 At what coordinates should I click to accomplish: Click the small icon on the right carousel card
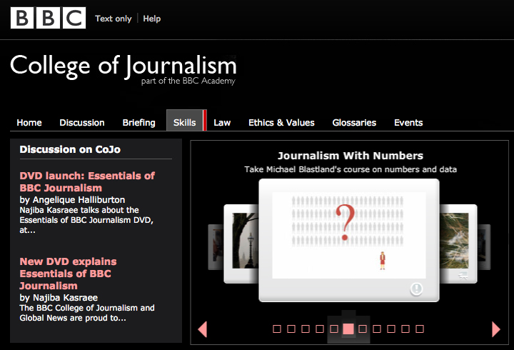tap(463, 275)
